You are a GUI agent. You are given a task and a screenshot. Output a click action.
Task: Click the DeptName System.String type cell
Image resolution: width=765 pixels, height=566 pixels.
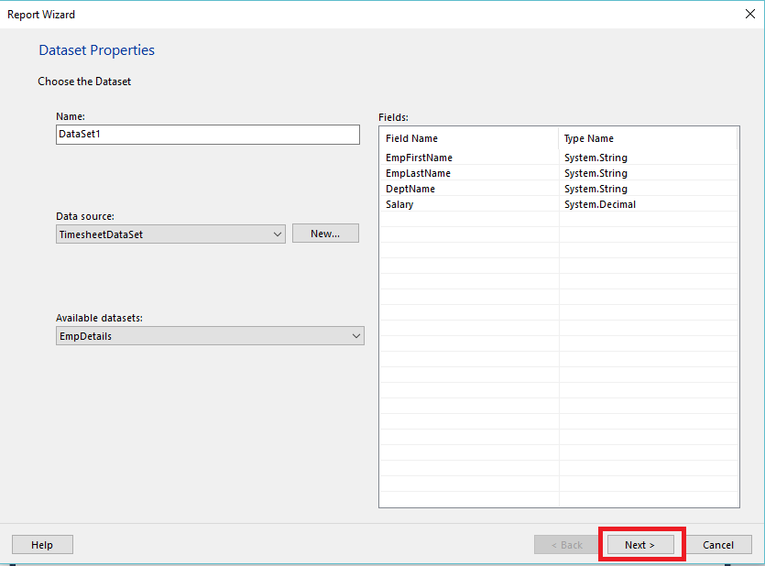[596, 189]
